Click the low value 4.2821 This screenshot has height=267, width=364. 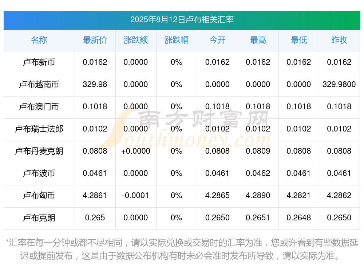(x=299, y=196)
